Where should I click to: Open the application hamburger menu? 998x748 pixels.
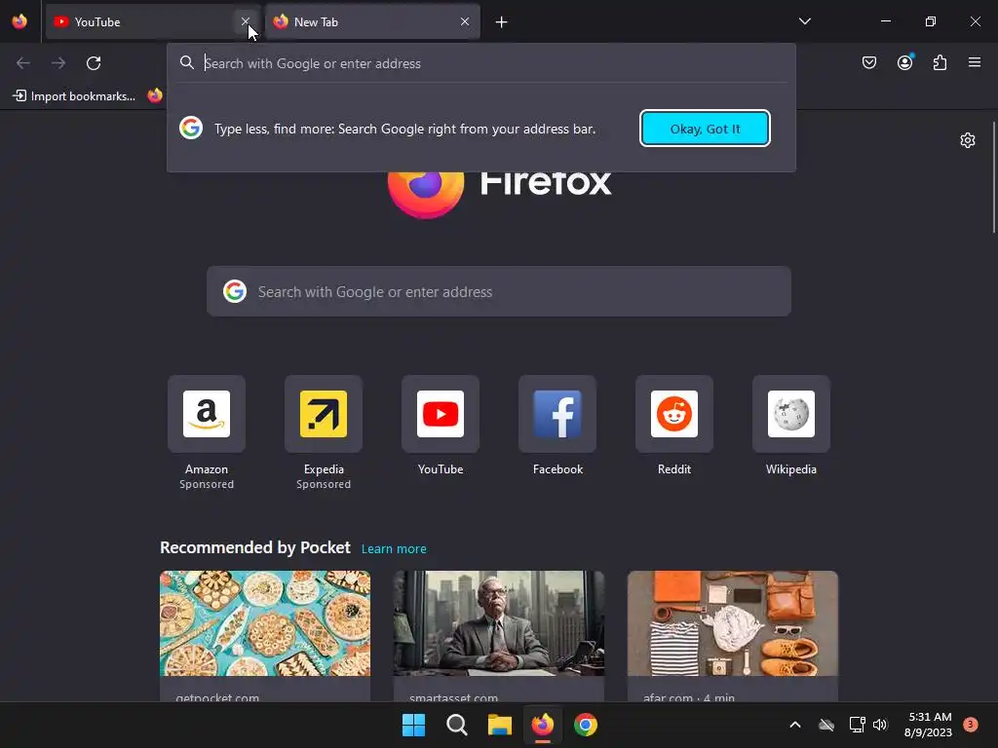pos(975,62)
